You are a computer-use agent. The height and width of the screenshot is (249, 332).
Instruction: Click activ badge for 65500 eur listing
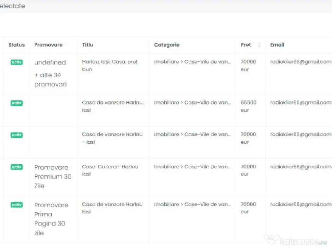(17, 103)
